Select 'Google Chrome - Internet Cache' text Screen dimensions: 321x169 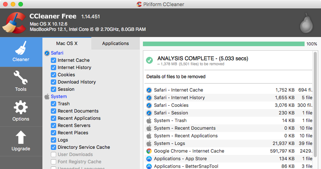point(189,151)
